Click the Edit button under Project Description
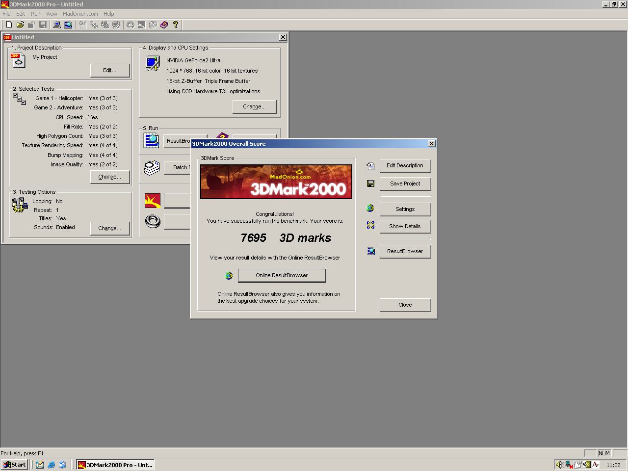628x471 pixels. click(x=110, y=70)
